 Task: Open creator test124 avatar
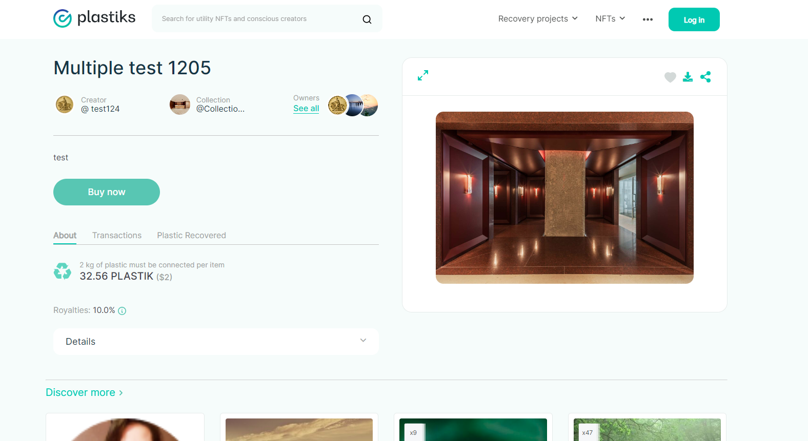tap(65, 104)
